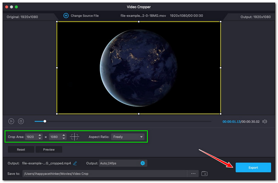The image size is (278, 183).
Task: Click the playback progress slider handle
Action: [x=45, y=121]
